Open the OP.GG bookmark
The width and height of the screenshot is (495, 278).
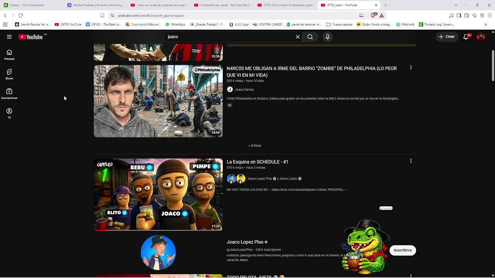pyautogui.click(x=104, y=24)
